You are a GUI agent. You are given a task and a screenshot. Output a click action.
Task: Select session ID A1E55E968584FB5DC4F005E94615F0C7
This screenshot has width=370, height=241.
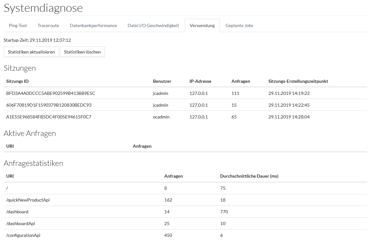click(x=49, y=117)
